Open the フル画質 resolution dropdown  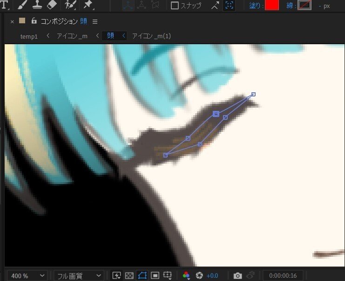(x=78, y=276)
